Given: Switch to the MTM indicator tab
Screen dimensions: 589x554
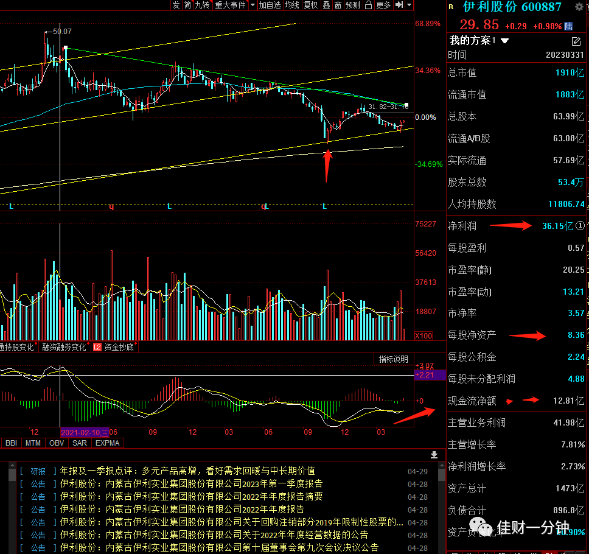Looking at the screenshot, I should click(x=33, y=443).
